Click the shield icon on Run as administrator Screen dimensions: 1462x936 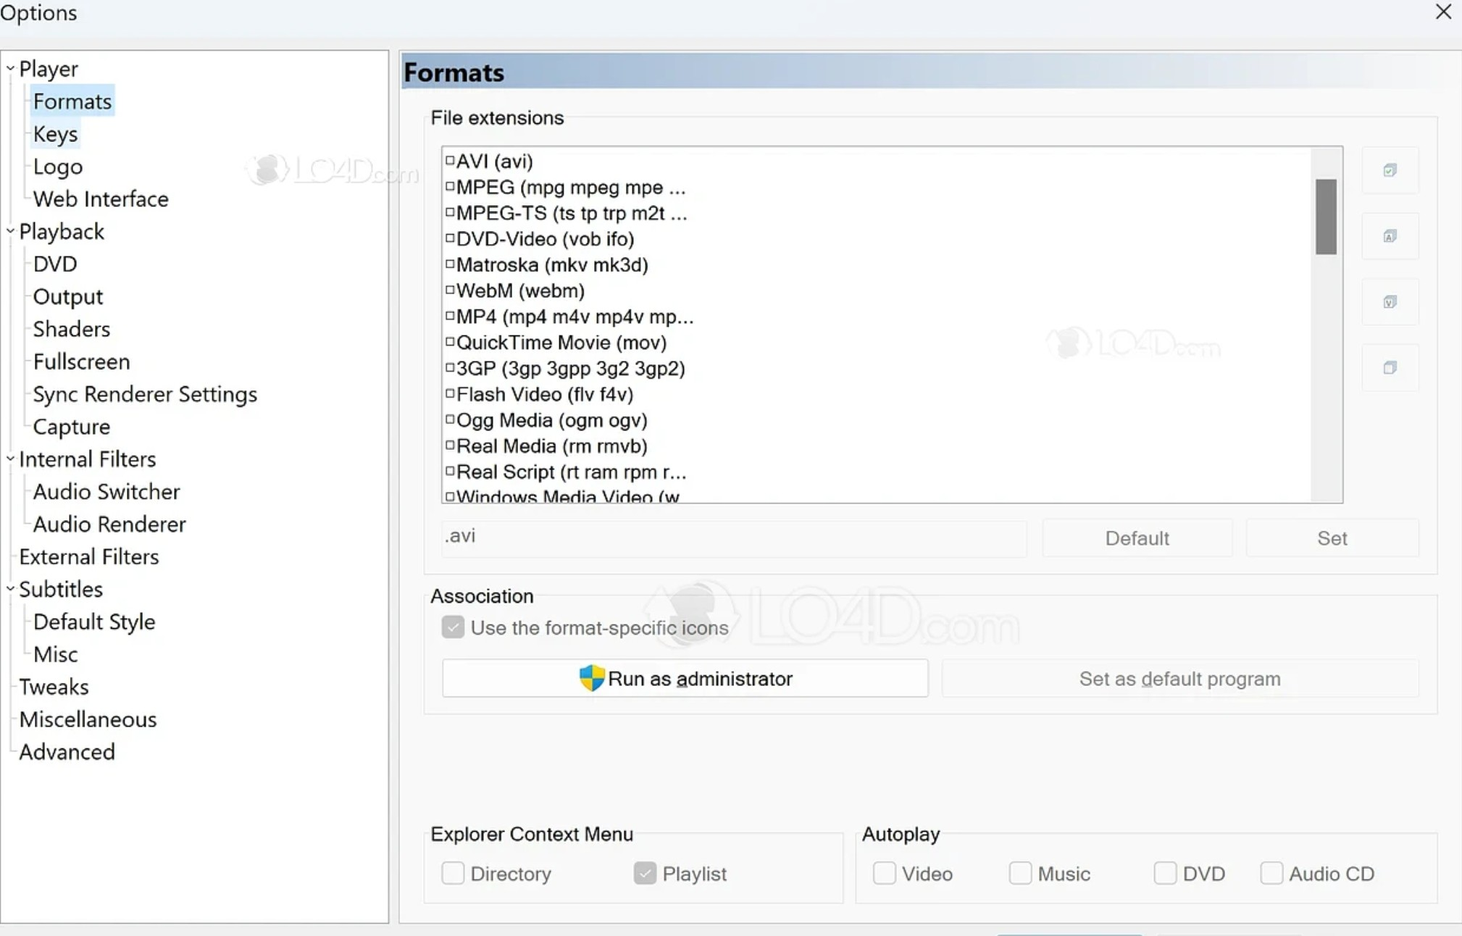coord(592,678)
